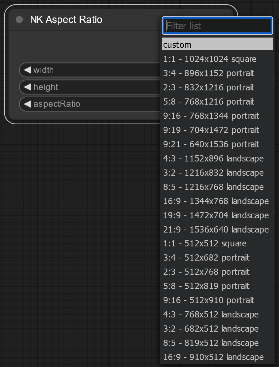Image resolution: width=279 pixels, height=367 pixels.
Task: Choose 16:9 - 1344x768 landscape
Action: (x=217, y=201)
